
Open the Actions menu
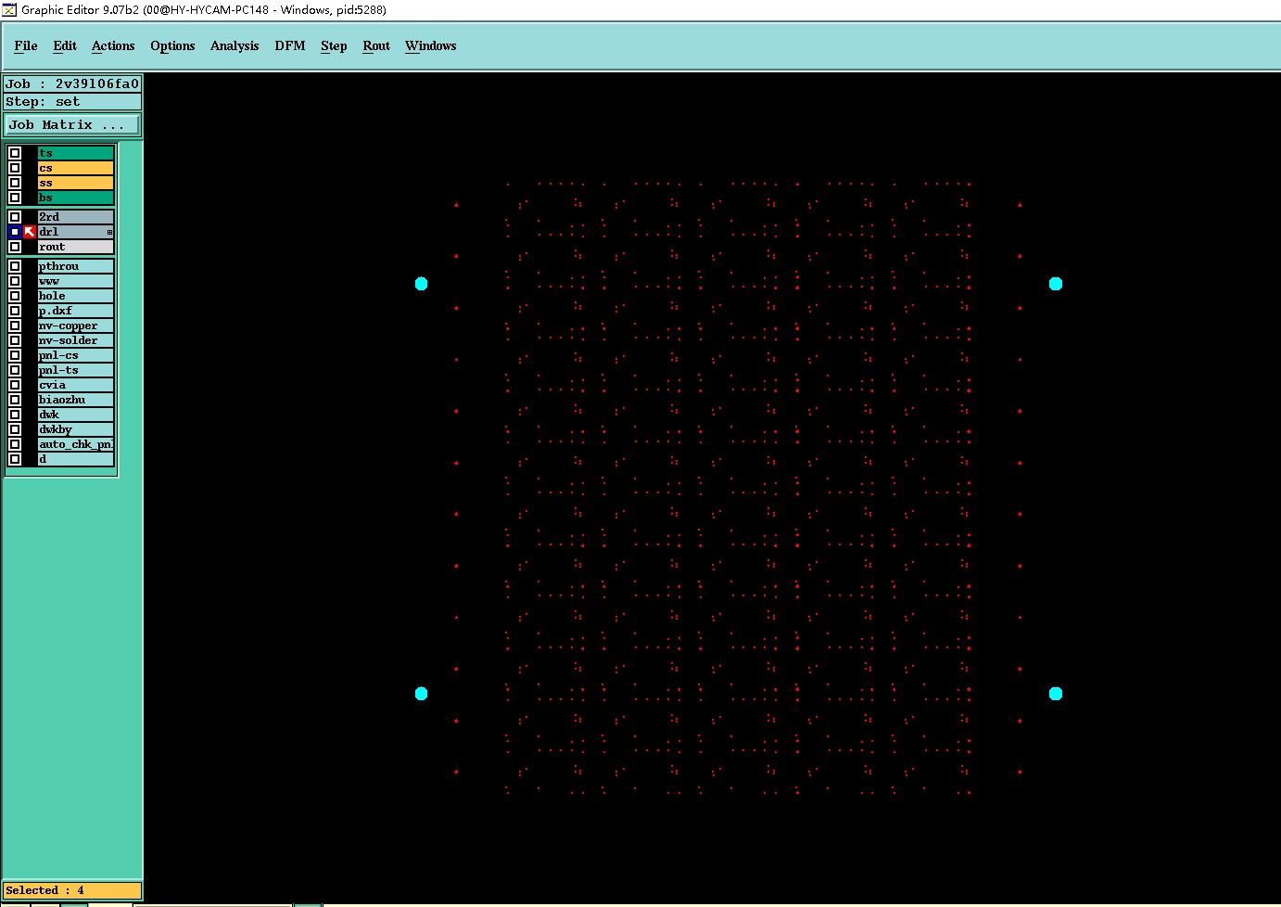tap(113, 45)
